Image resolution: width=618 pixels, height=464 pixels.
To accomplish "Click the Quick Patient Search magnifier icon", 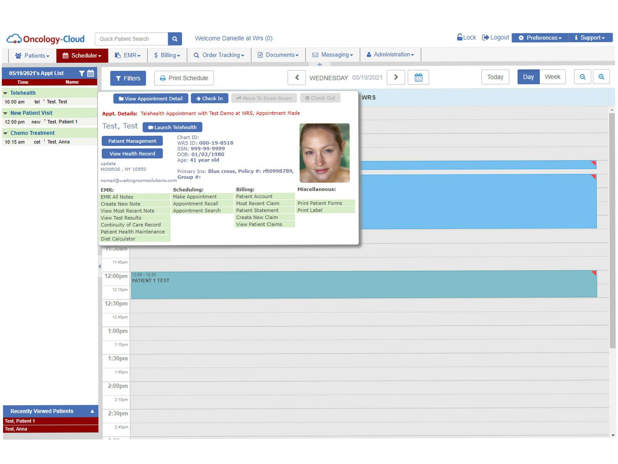I will (175, 39).
